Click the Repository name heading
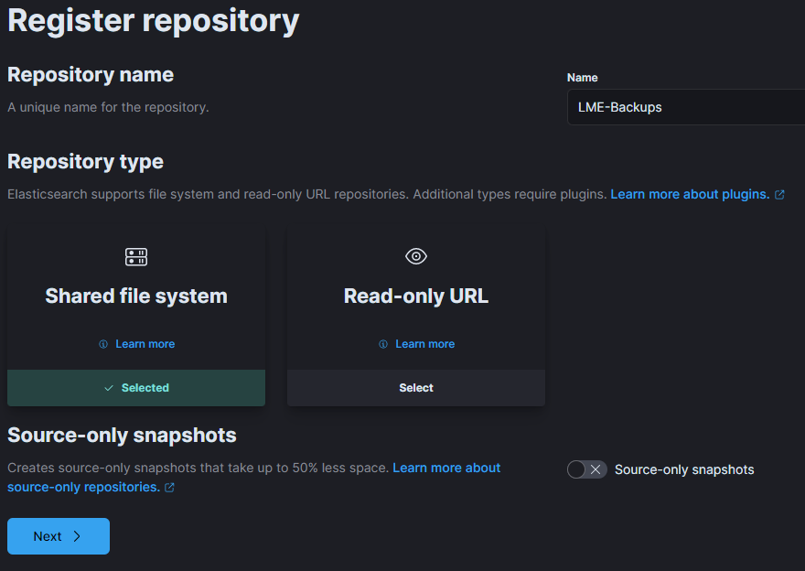 pyautogui.click(x=91, y=74)
